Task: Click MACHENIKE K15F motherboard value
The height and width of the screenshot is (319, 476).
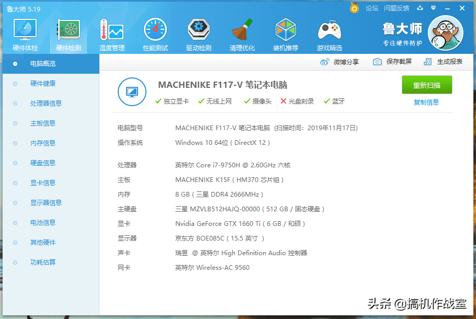Action: [230, 180]
